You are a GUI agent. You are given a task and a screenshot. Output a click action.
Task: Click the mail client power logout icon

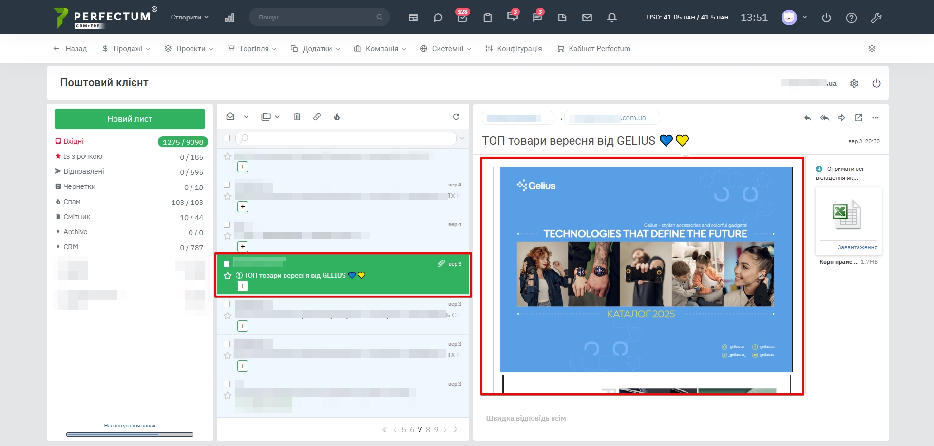(877, 83)
